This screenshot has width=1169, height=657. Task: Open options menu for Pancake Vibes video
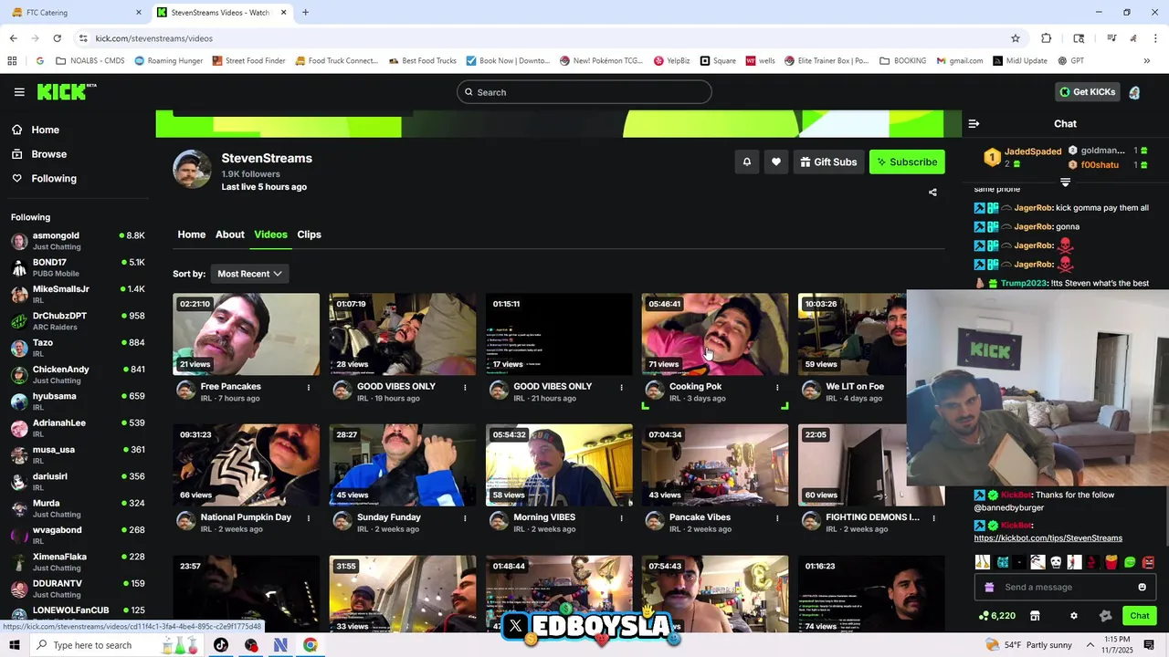tap(778, 518)
